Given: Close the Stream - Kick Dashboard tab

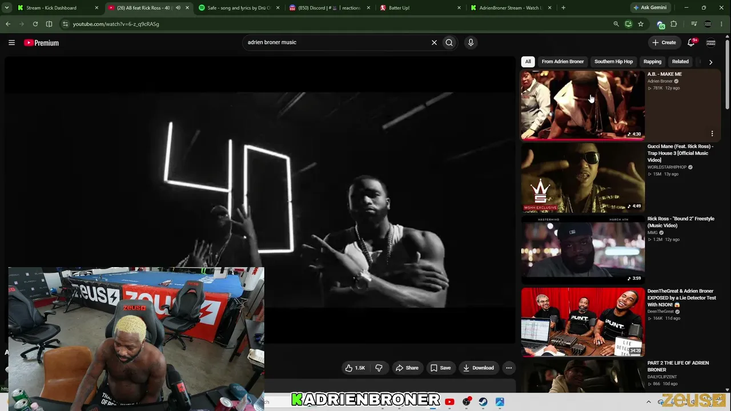Looking at the screenshot, I should pos(97,8).
